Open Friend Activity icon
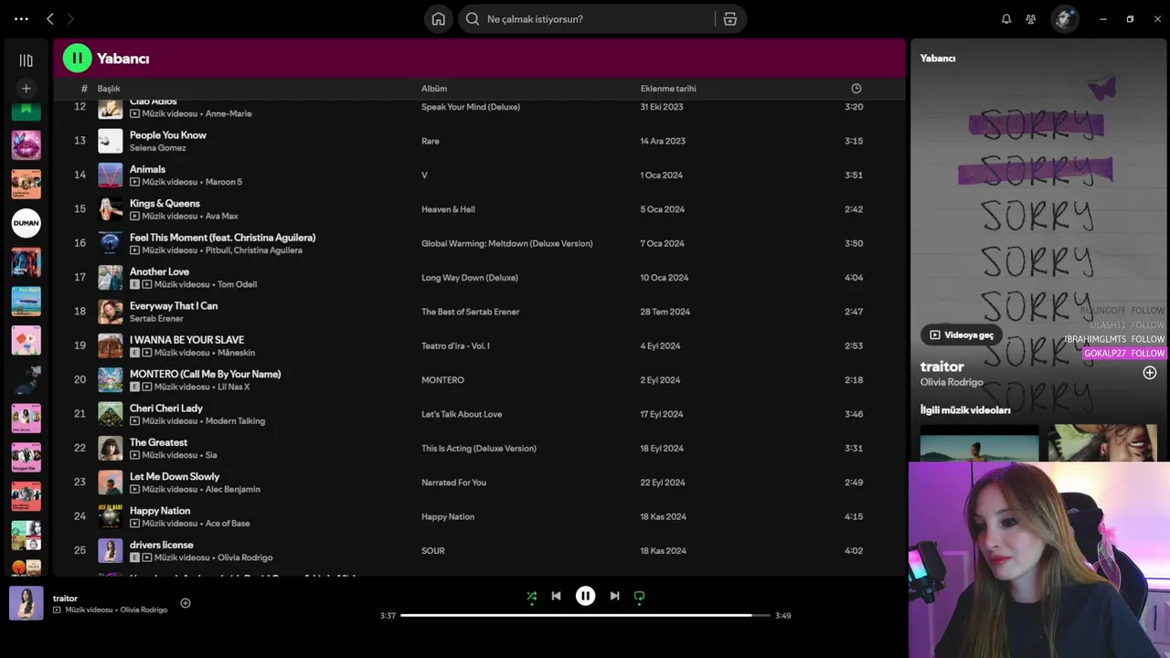The height and width of the screenshot is (658, 1170). tap(1031, 18)
